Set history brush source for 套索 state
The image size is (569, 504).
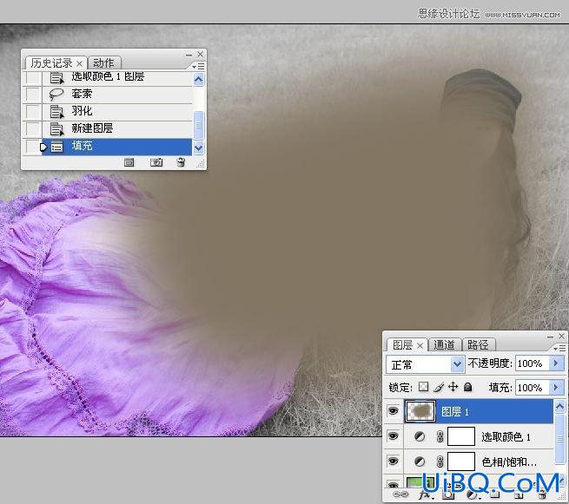(x=32, y=95)
